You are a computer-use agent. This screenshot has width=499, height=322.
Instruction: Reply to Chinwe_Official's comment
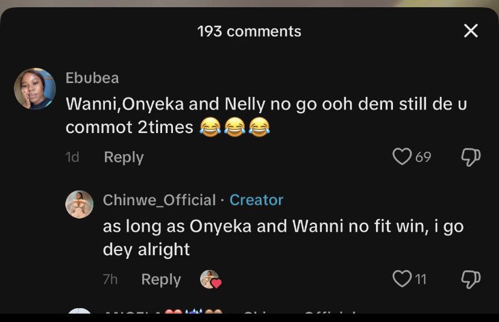(161, 279)
